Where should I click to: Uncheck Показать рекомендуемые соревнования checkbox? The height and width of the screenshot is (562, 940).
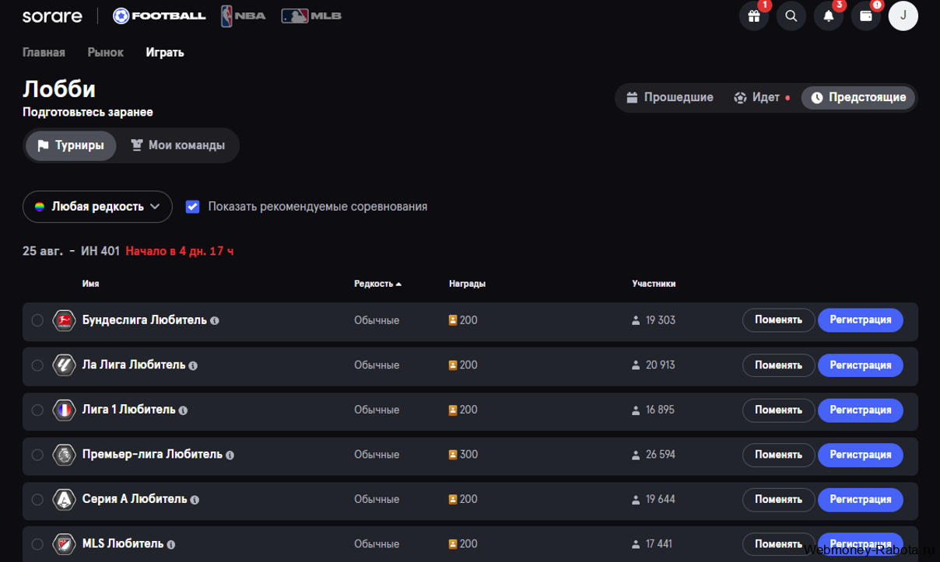tap(192, 207)
